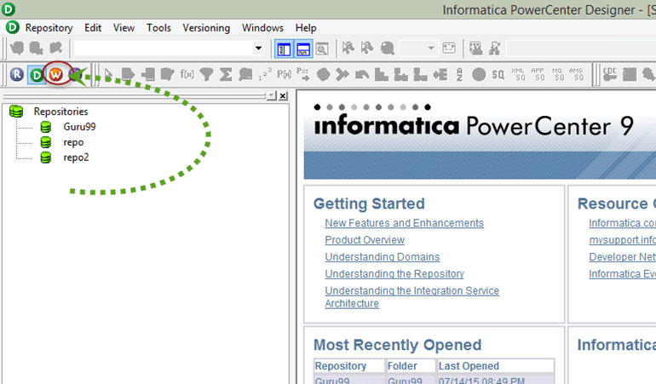The width and height of the screenshot is (656, 384).
Task: Select the Filter funnel transformation icon
Action: coord(206,74)
